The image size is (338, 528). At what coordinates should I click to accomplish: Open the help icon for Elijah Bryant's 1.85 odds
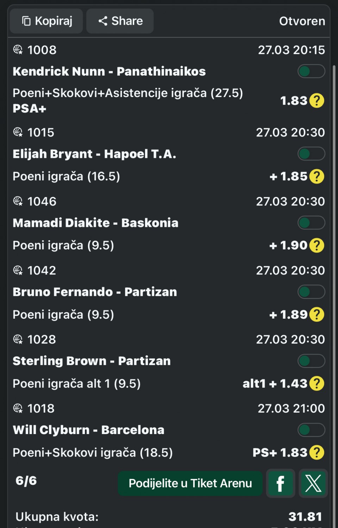317,177
